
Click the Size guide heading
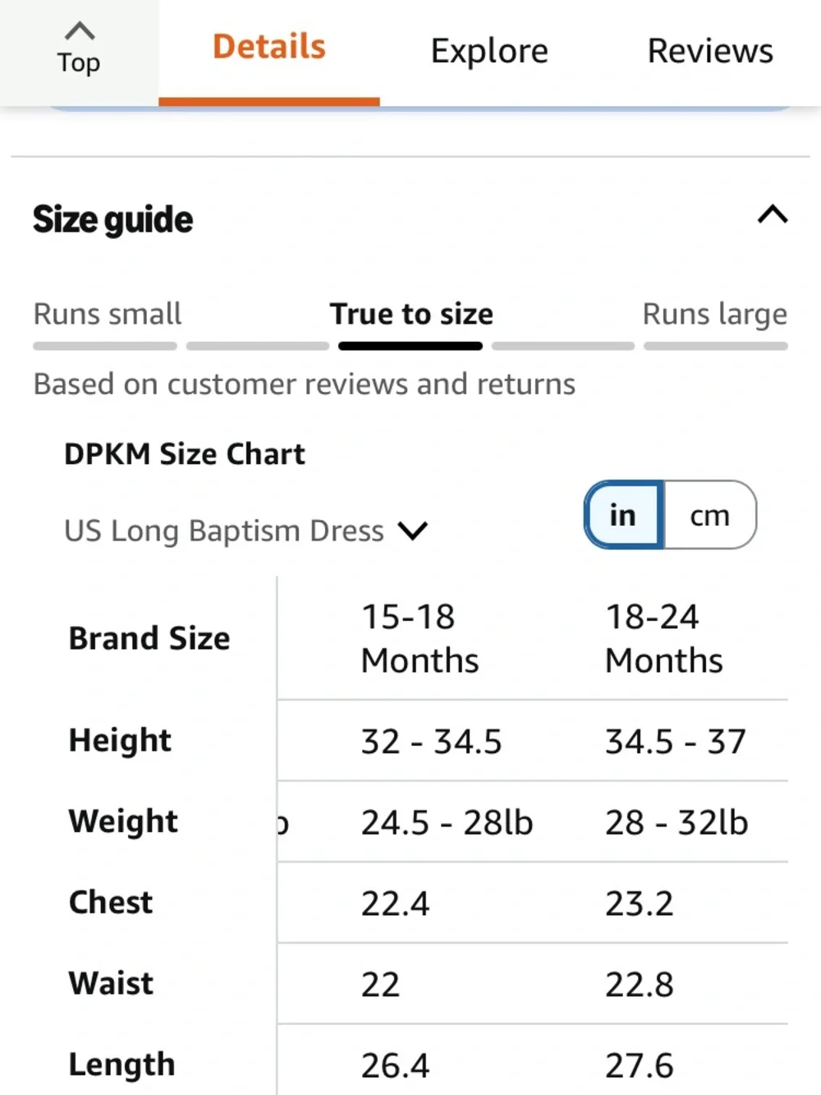coord(113,219)
